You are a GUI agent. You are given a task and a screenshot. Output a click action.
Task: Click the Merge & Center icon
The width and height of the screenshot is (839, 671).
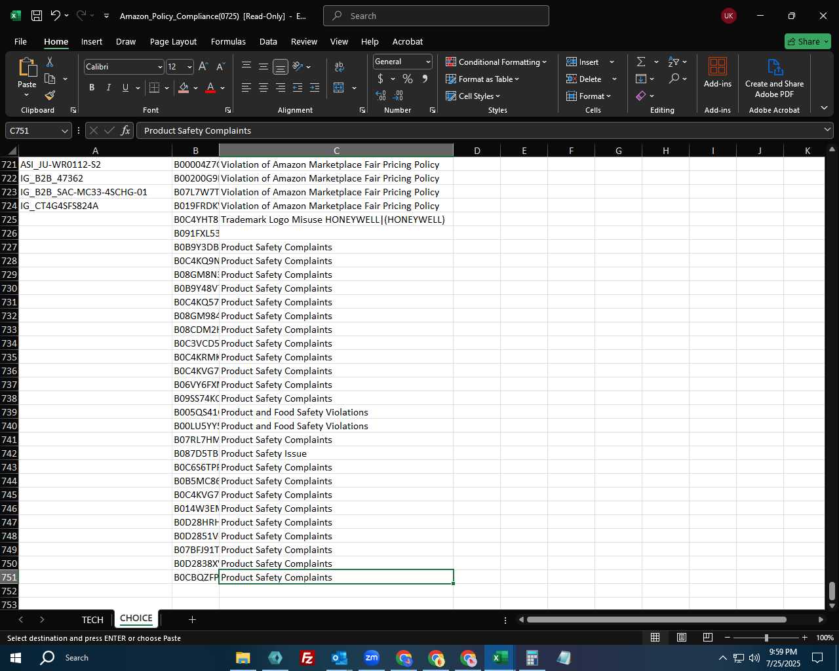click(339, 88)
